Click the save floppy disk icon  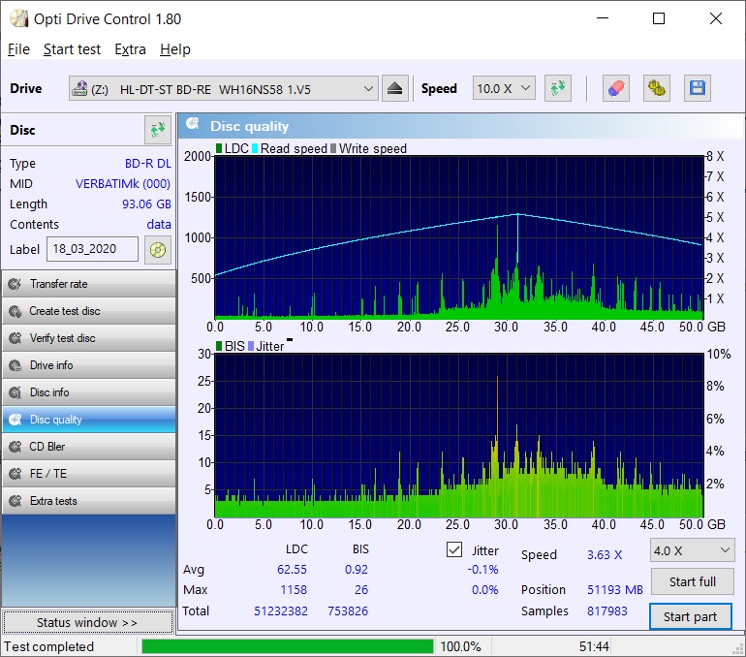pyautogui.click(x=697, y=88)
